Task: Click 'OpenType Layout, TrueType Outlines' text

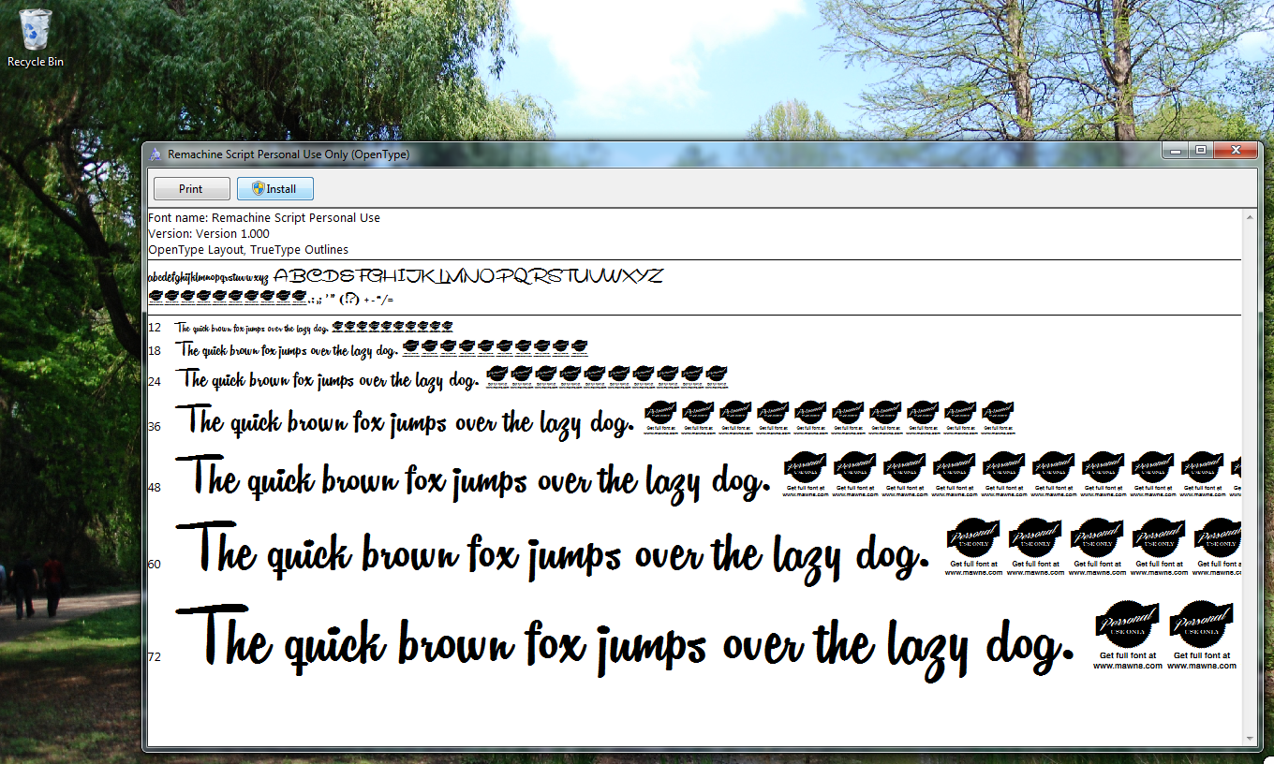Action: 248,249
